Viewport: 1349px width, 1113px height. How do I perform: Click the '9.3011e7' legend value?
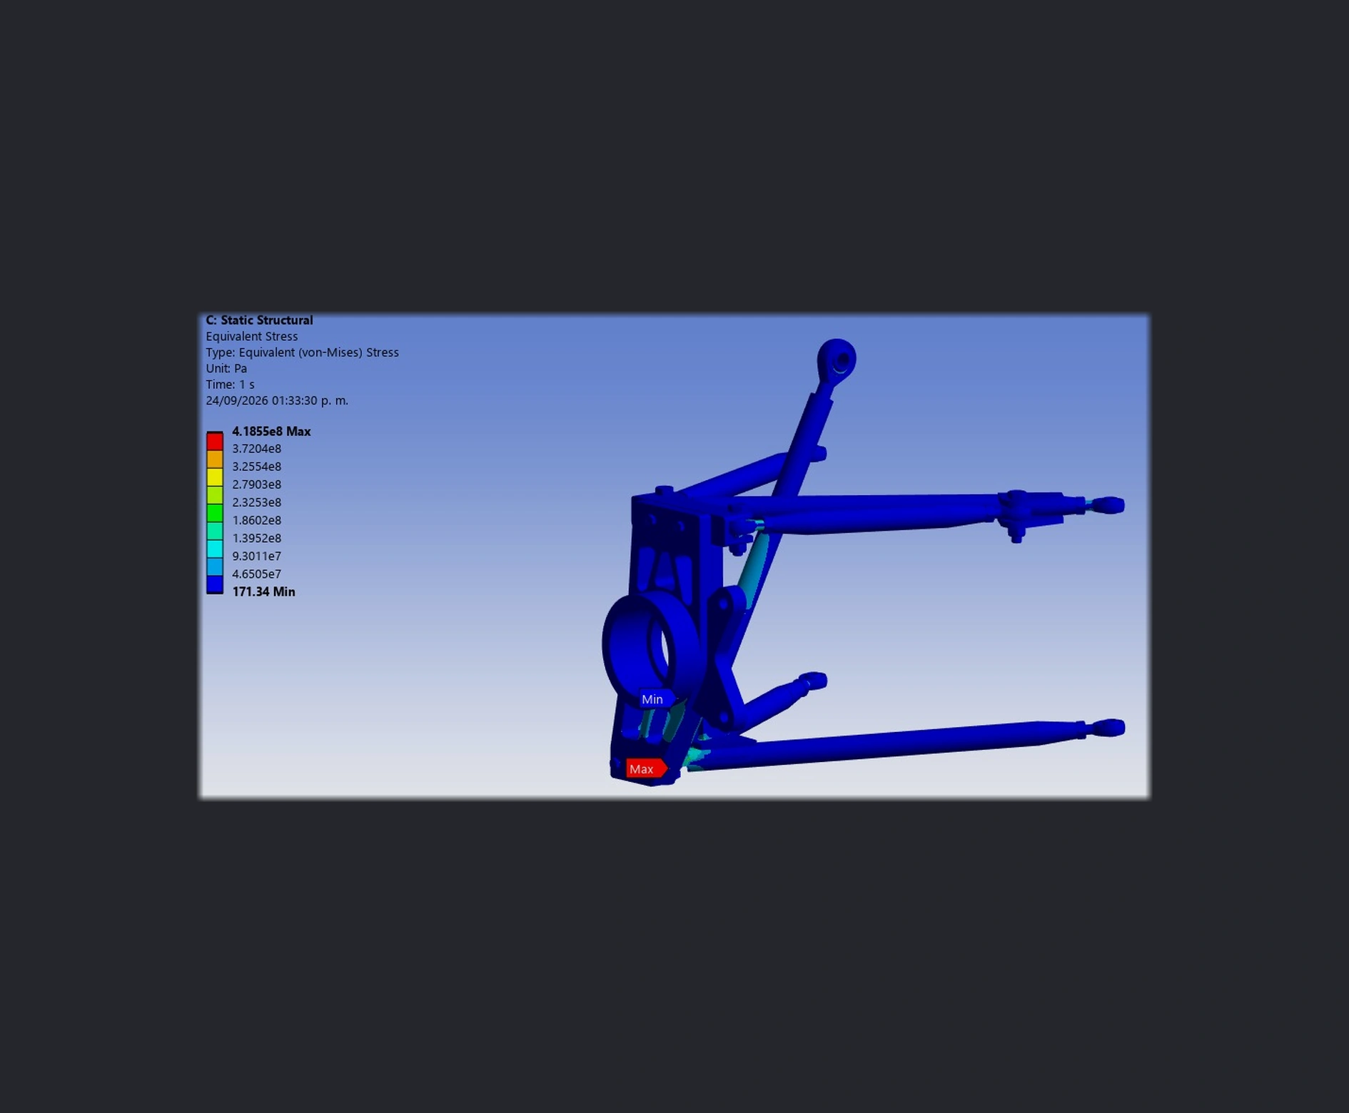(256, 556)
